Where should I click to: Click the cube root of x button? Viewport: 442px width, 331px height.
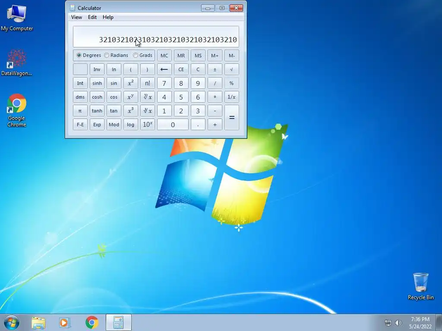coord(148,111)
